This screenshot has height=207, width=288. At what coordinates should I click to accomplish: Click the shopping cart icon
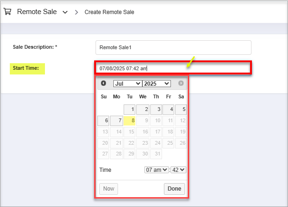[x=7, y=12]
